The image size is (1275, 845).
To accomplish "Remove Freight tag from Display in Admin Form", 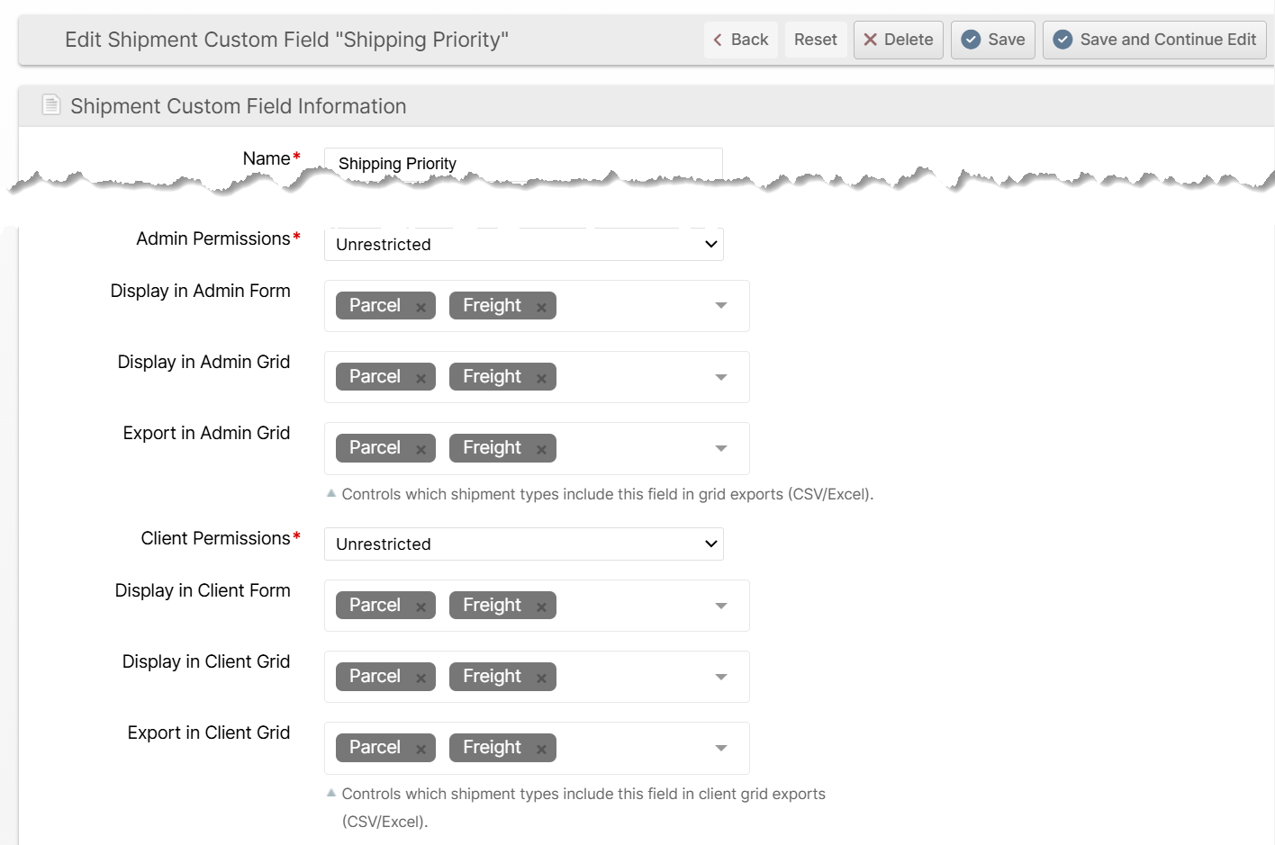I will coord(541,307).
